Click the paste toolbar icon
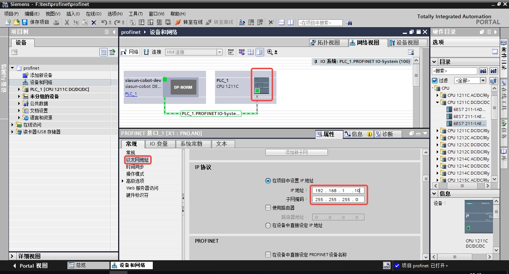Viewport: 509px width, 274px height. coord(85,22)
